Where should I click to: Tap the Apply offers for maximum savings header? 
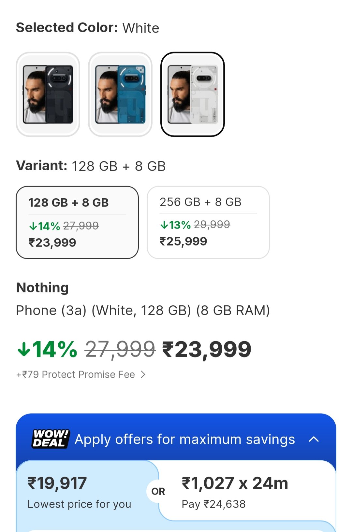(184, 440)
